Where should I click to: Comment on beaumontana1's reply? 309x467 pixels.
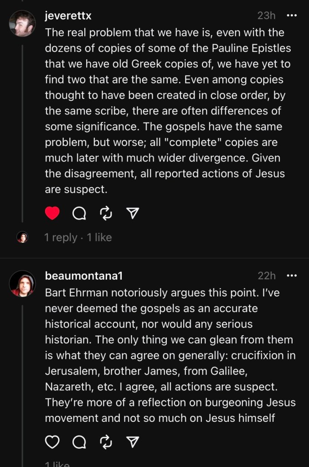click(79, 441)
